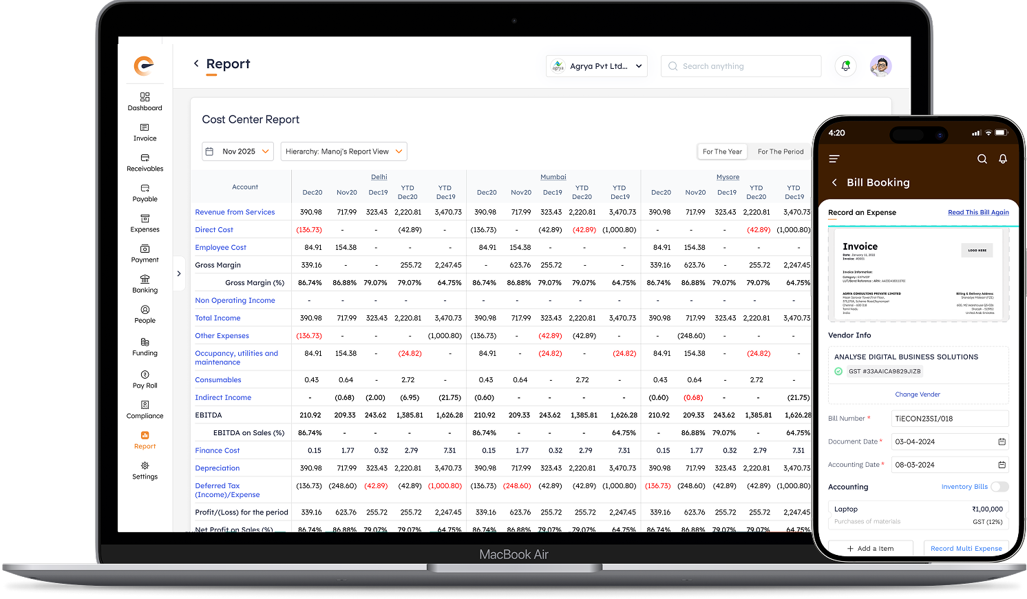Open the hamburger menu on the phone
1027x599 pixels.
pos(834,159)
